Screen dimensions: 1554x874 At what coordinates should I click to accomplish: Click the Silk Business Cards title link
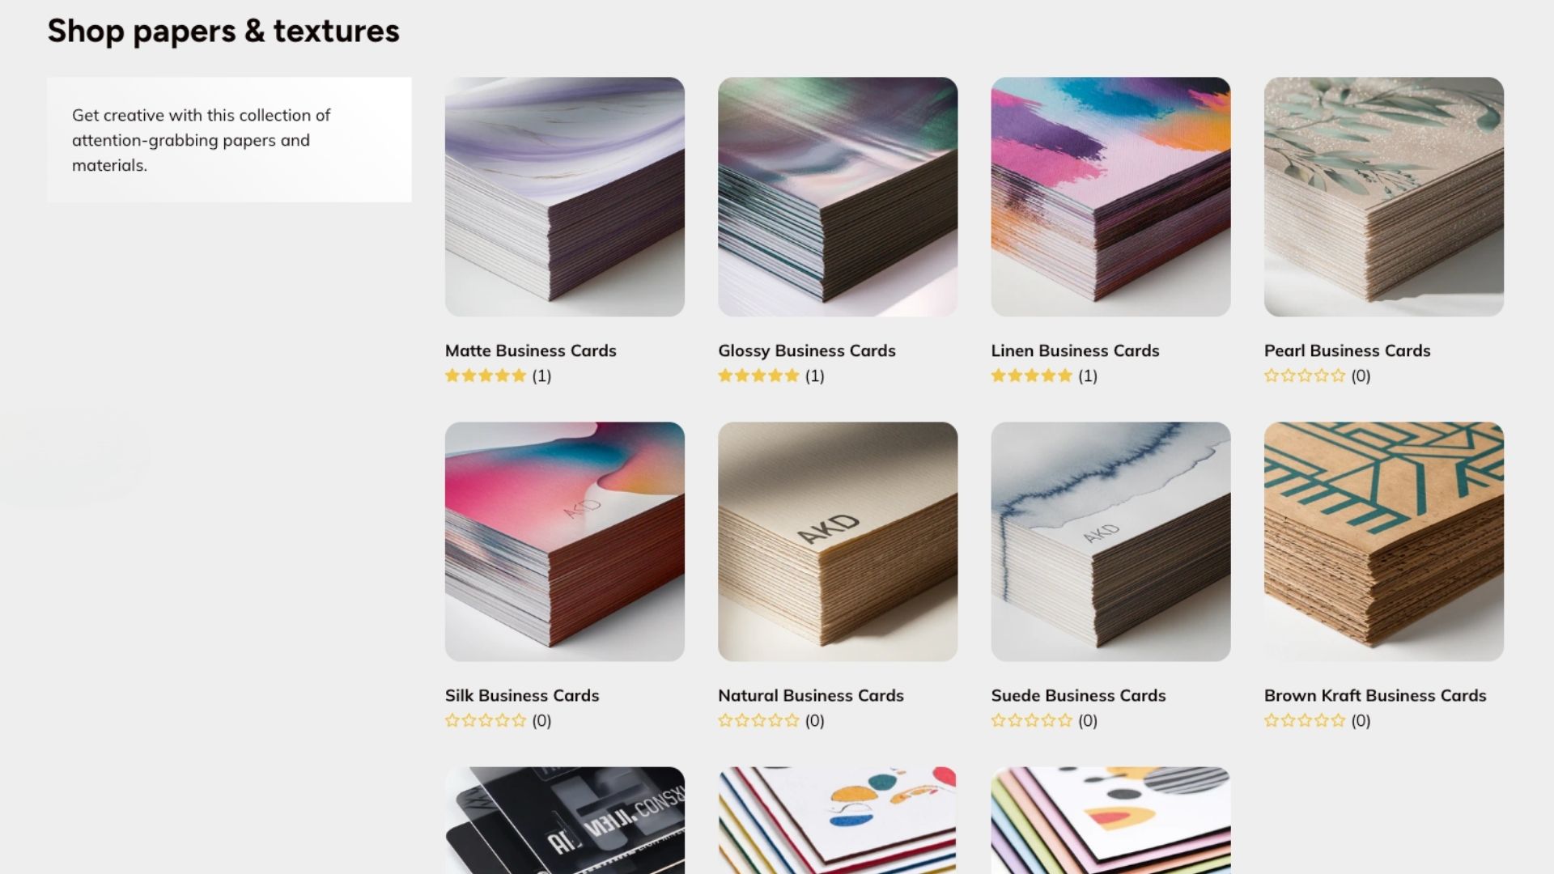pyautogui.click(x=522, y=695)
